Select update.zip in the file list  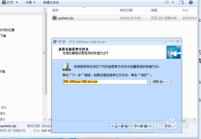pyautogui.click(x=124, y=18)
